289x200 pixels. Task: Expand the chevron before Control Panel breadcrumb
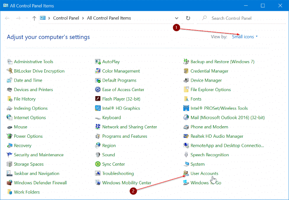pyautogui.click(x=49, y=18)
